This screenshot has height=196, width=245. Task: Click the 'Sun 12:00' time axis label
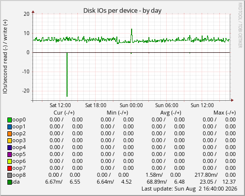(x=202, y=105)
